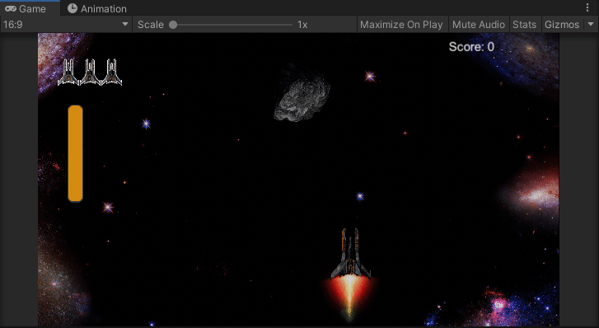The height and width of the screenshot is (328, 599).
Task: Click the Game tab controller icon
Action: tap(11, 8)
